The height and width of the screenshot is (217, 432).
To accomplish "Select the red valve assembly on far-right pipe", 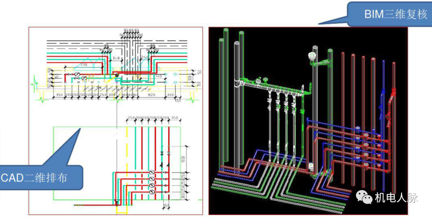I will pyautogui.click(x=392, y=95).
